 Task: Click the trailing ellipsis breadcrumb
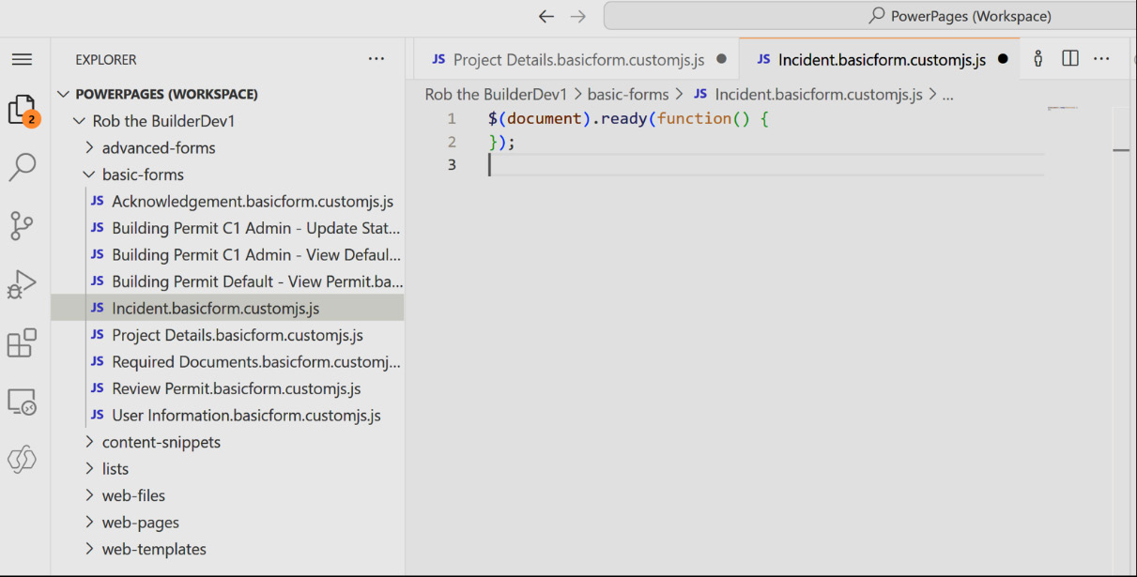click(x=947, y=95)
